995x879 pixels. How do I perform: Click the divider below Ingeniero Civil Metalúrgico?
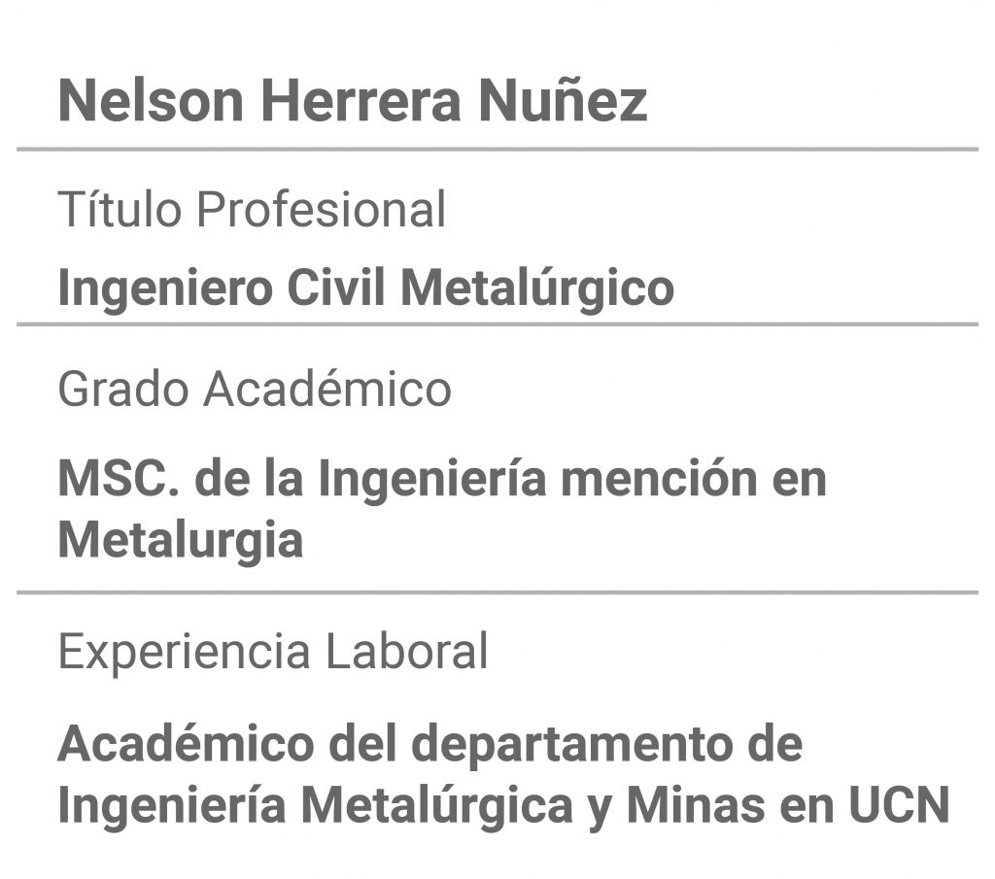[497, 324]
